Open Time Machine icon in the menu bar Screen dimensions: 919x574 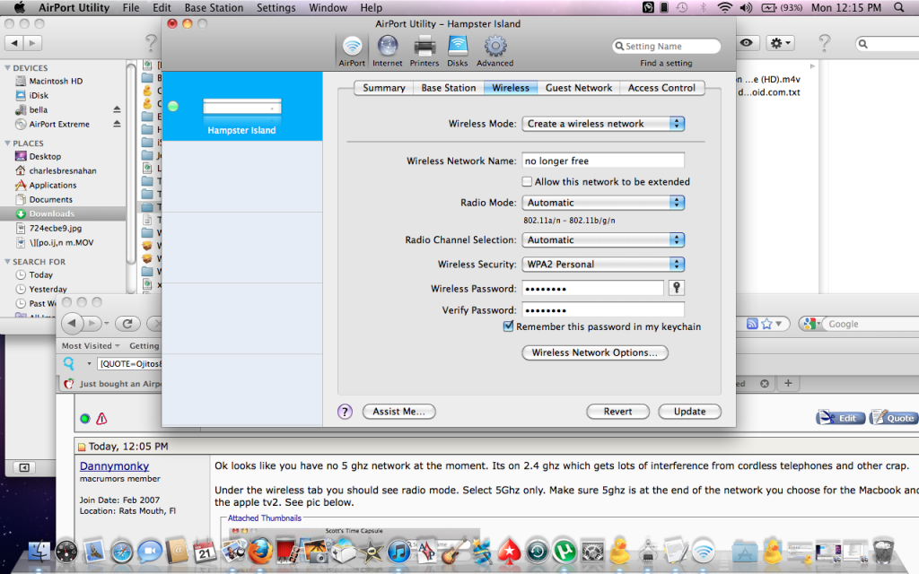click(x=682, y=7)
